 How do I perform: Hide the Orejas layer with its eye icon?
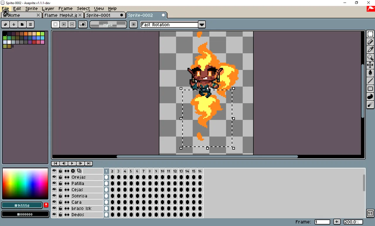click(54, 177)
